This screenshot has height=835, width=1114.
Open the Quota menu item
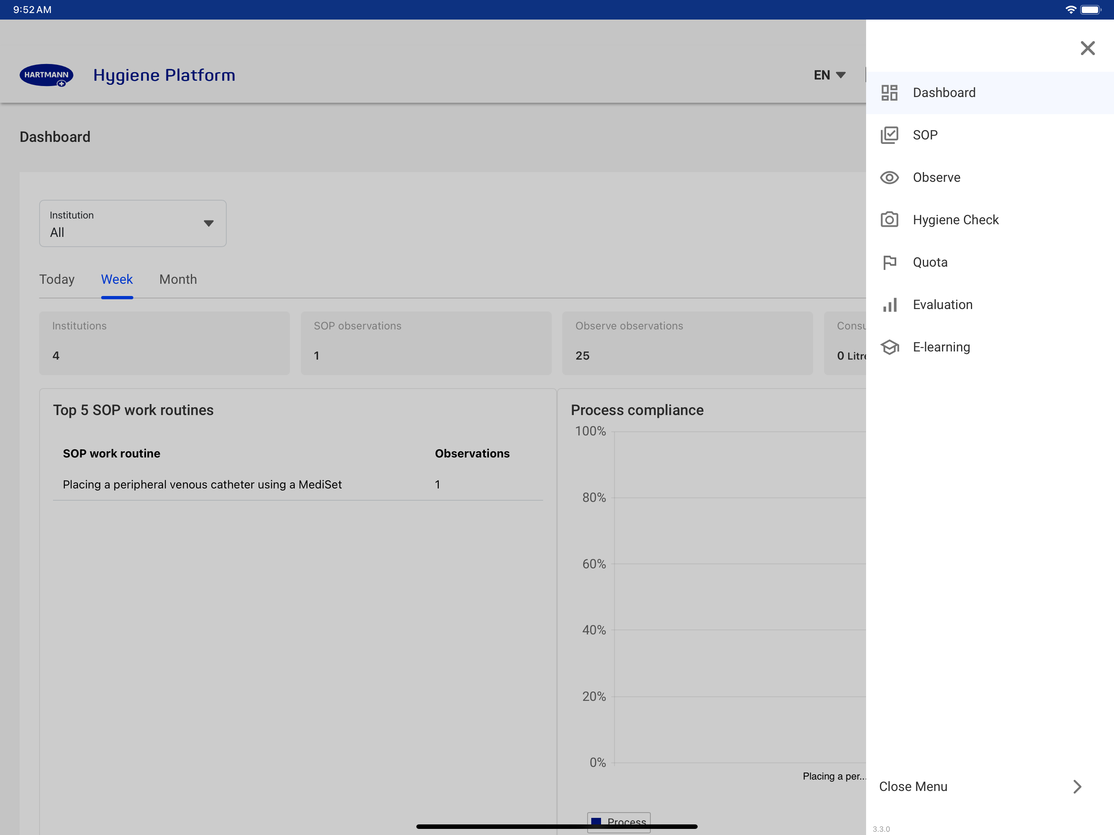tap(990, 263)
